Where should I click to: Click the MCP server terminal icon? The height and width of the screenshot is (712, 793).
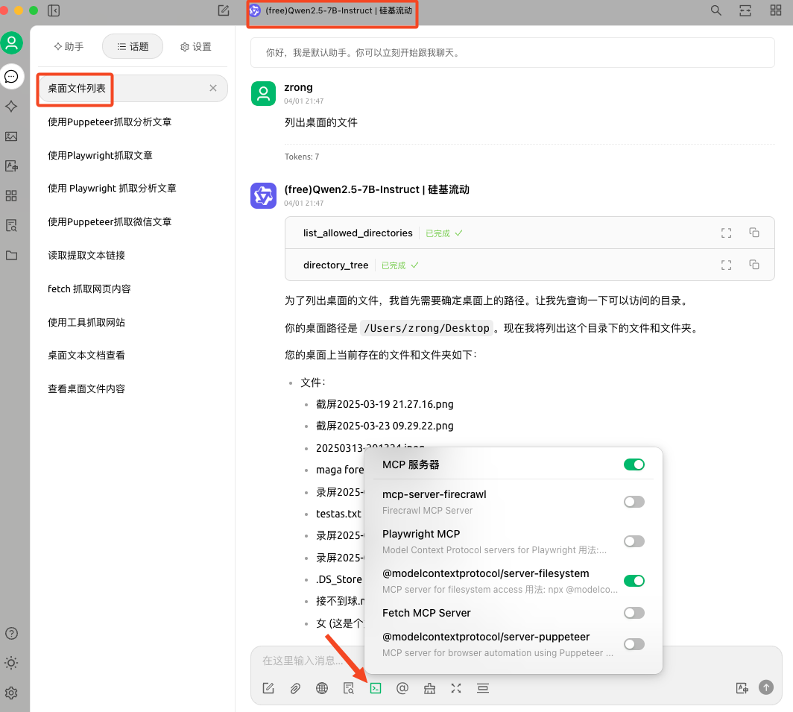pyautogui.click(x=376, y=688)
